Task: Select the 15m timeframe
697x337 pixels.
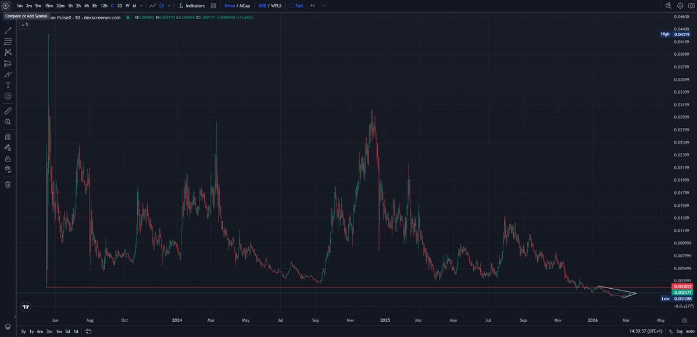Action: point(49,6)
